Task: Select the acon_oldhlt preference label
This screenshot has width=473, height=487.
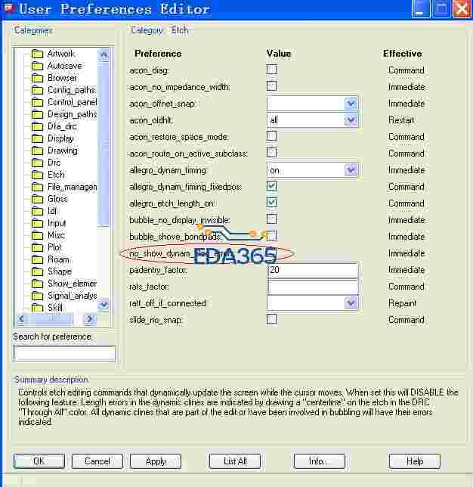Action: (150, 120)
